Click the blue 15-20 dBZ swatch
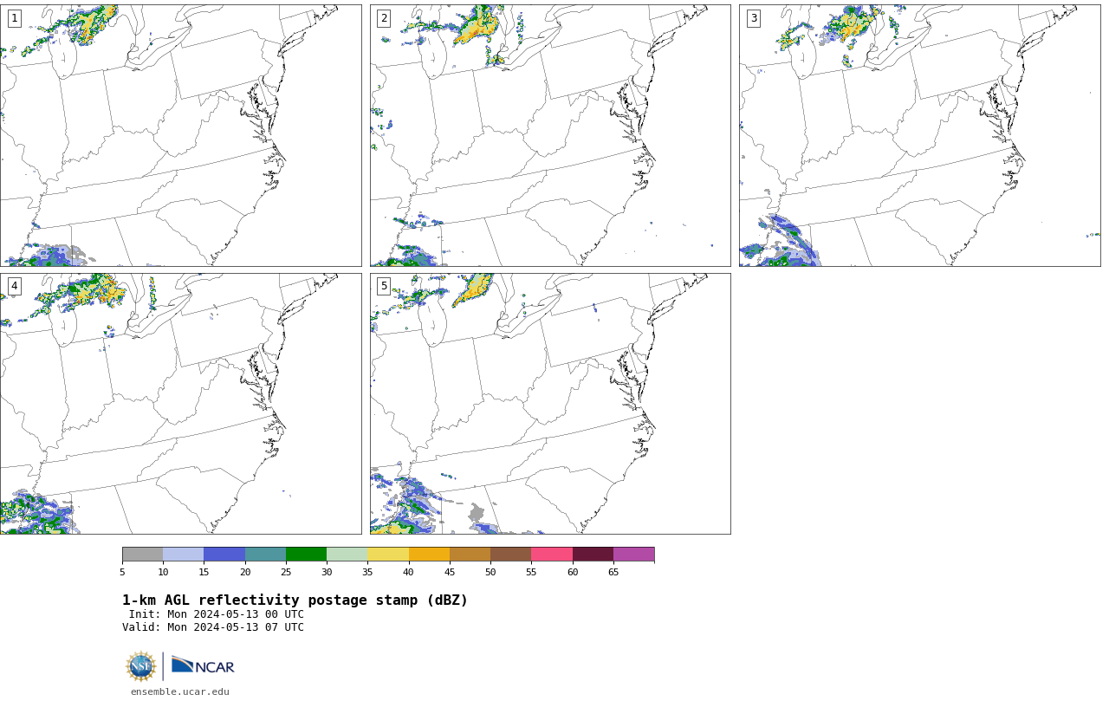Screen dimensions: 1109x701 (224, 555)
